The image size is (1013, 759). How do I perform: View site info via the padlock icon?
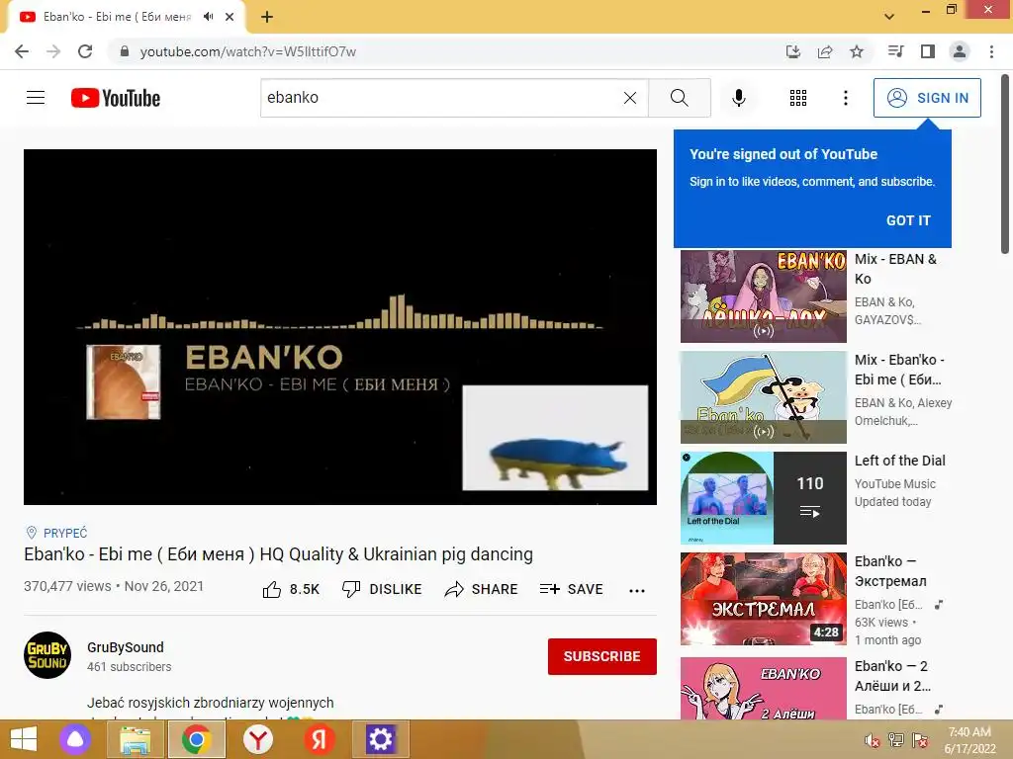pyautogui.click(x=125, y=51)
